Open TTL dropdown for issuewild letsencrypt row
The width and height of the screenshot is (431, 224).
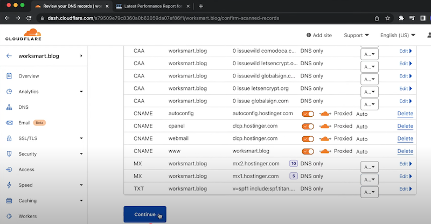[x=370, y=67]
